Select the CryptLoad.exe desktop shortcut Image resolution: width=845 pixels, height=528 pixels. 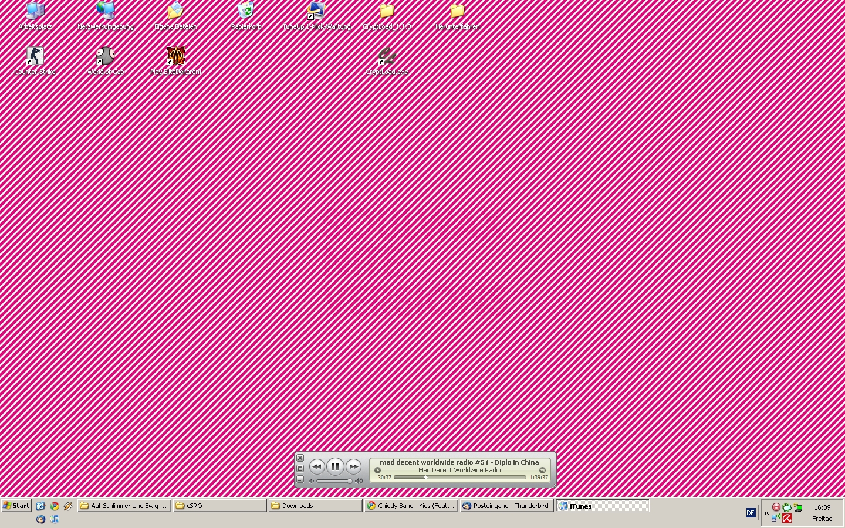point(387,57)
